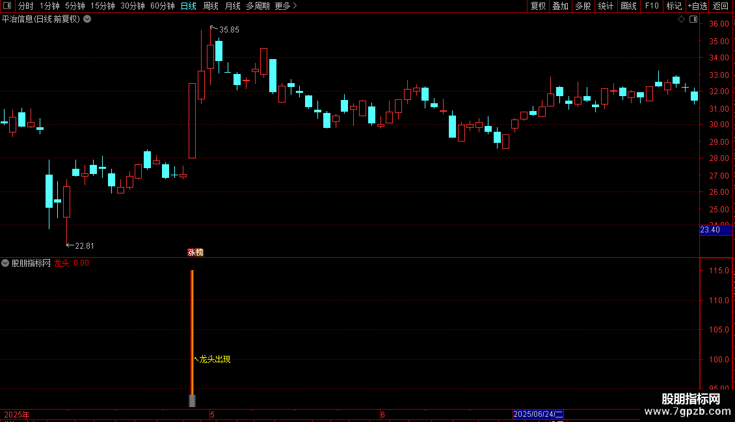Select the 1分钟 period
The width and height of the screenshot is (735, 422).
coord(49,6)
